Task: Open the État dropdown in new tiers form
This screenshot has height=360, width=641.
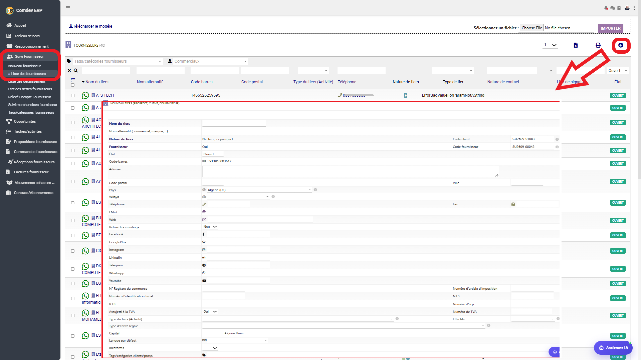Action: [213, 154]
